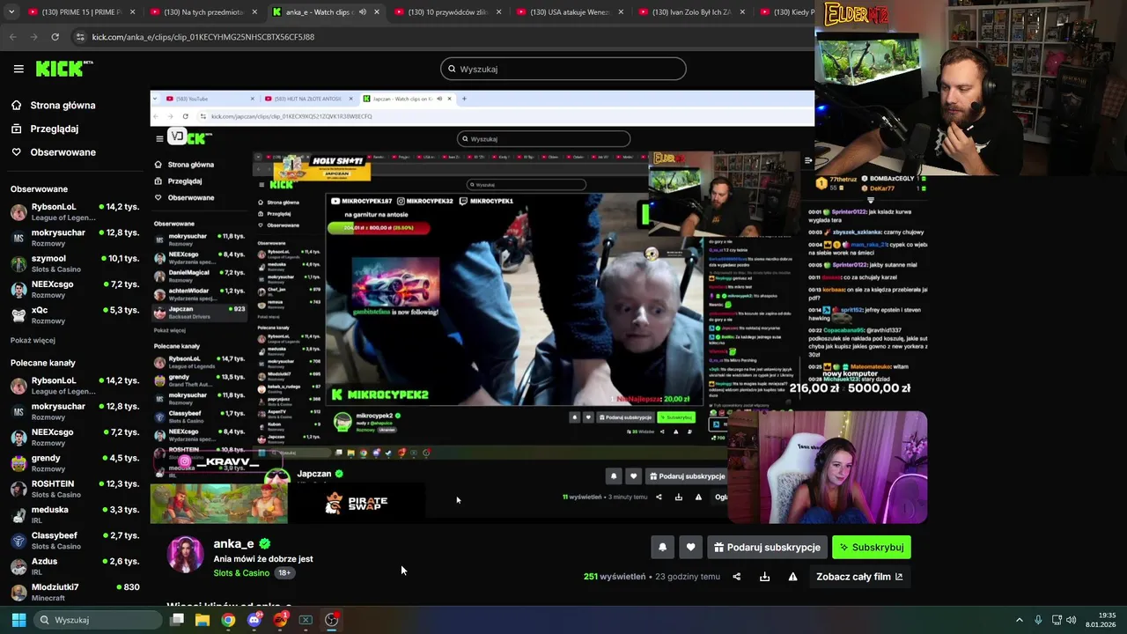Click the Kick Wyszukaj search field
The image size is (1127, 634).
(x=563, y=69)
